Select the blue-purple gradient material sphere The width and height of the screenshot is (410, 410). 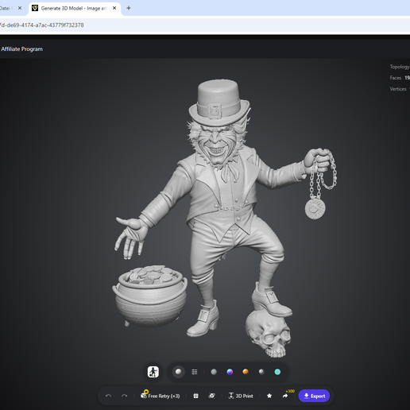[x=230, y=372]
